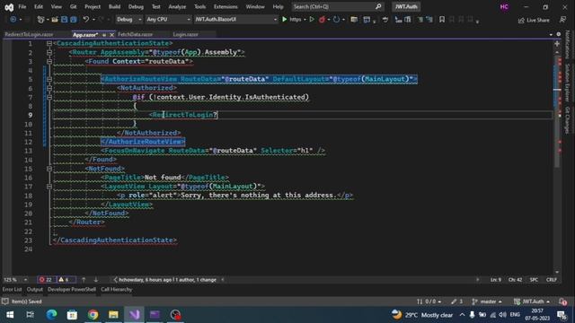The width and height of the screenshot is (575, 323).
Task: Open the Developer PowerShell tab
Action: (72, 289)
